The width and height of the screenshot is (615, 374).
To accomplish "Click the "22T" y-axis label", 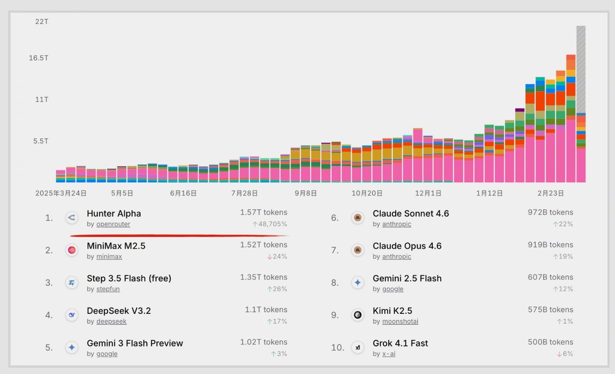I will (42, 22).
